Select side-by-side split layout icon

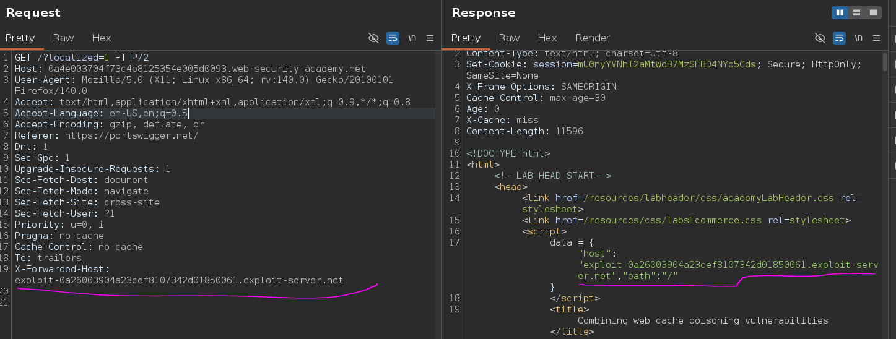[x=840, y=12]
